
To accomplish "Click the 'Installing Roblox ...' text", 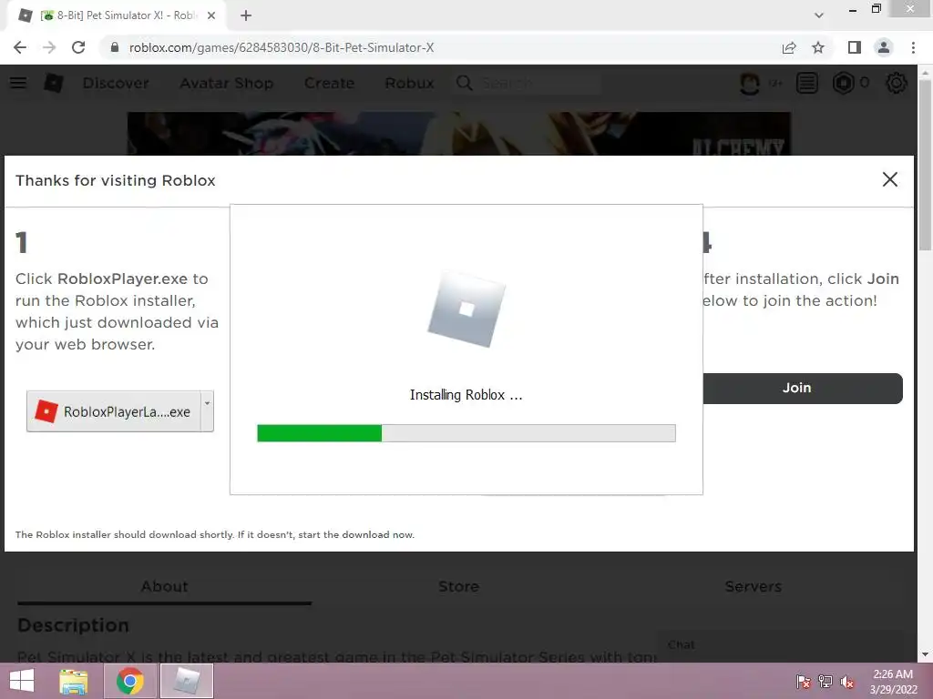I will [x=466, y=395].
